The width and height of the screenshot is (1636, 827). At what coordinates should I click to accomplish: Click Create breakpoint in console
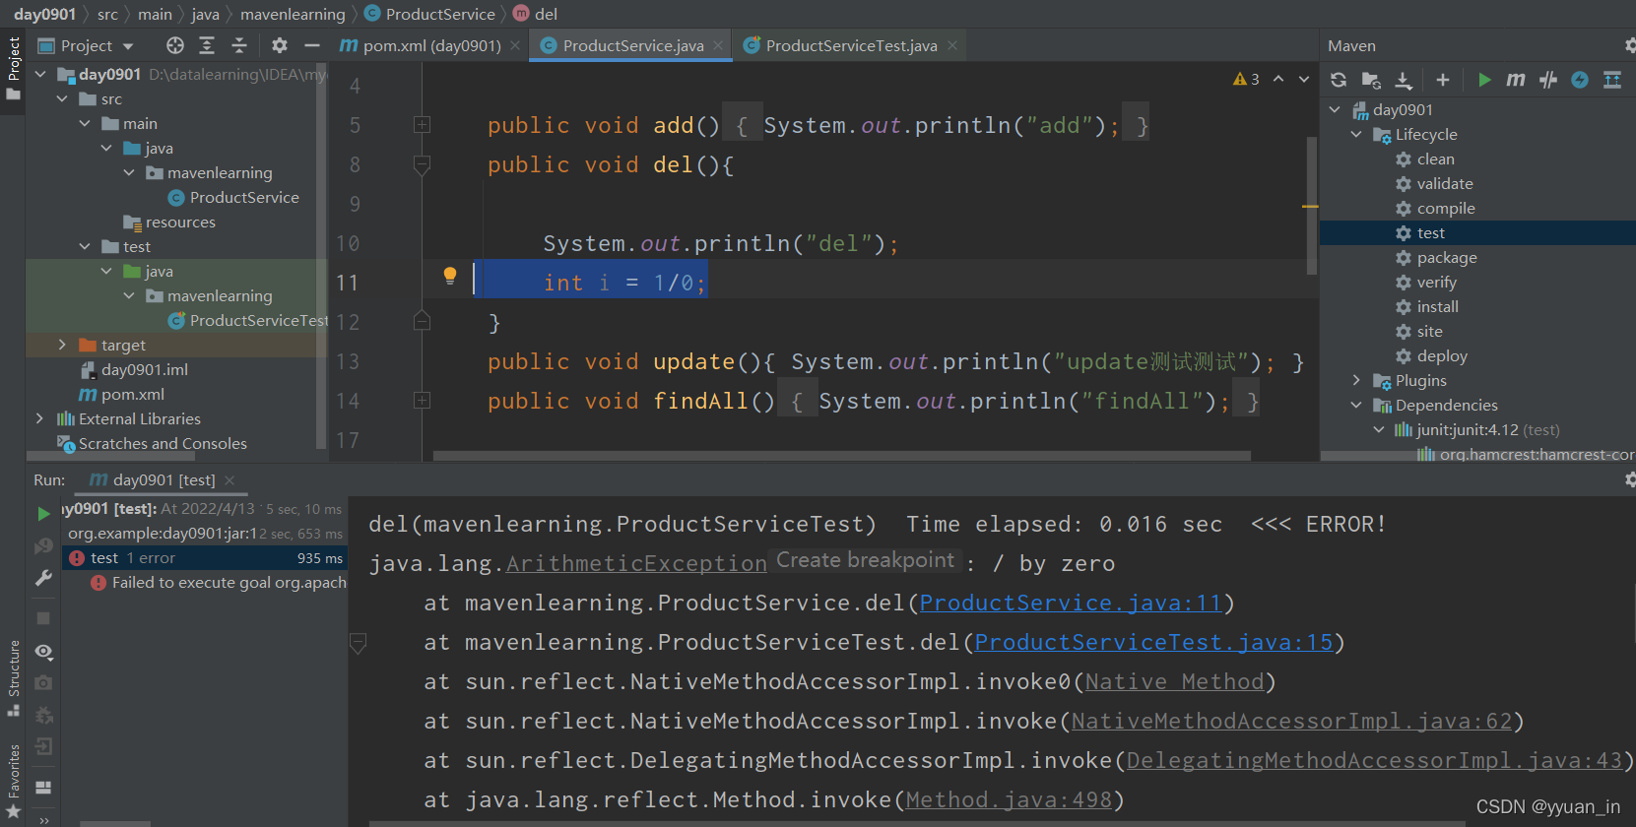tap(865, 560)
